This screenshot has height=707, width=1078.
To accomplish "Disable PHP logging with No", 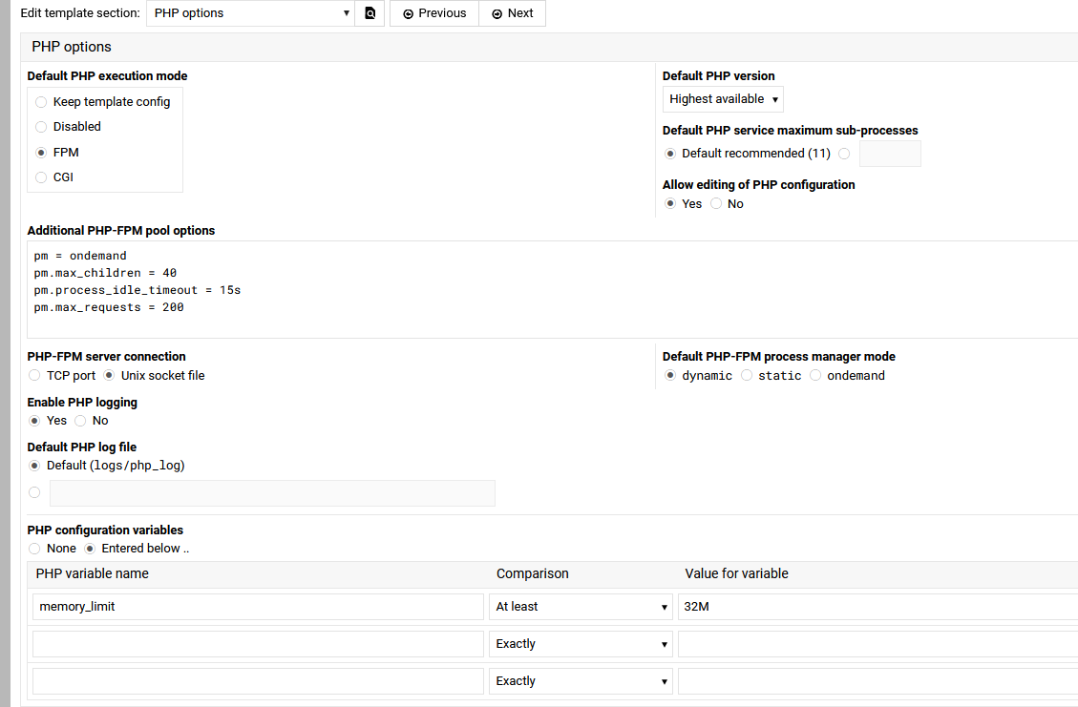I will (x=80, y=421).
